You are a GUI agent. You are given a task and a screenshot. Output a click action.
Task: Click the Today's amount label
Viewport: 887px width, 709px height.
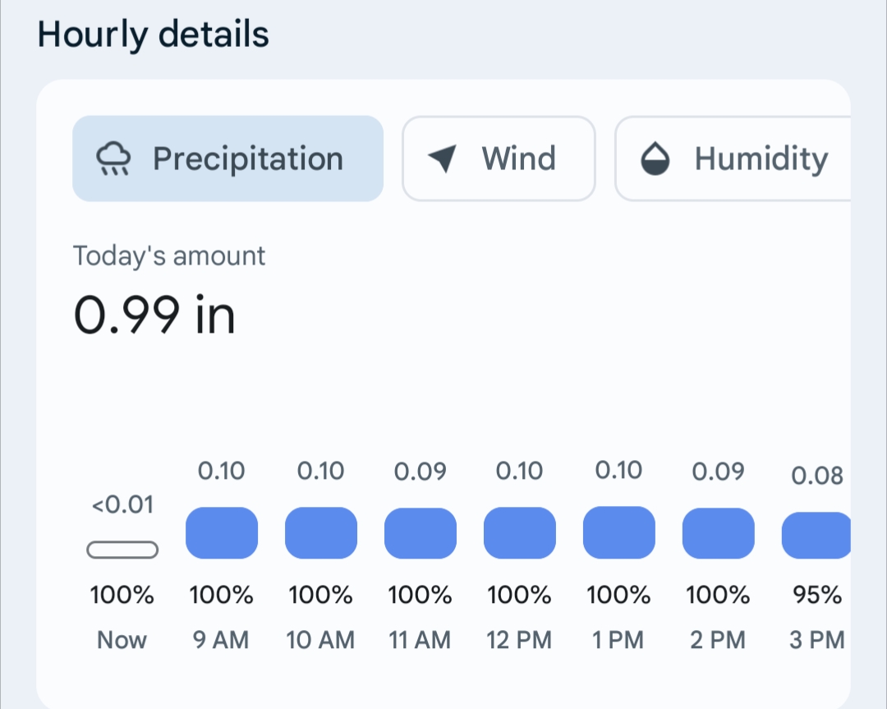169,256
